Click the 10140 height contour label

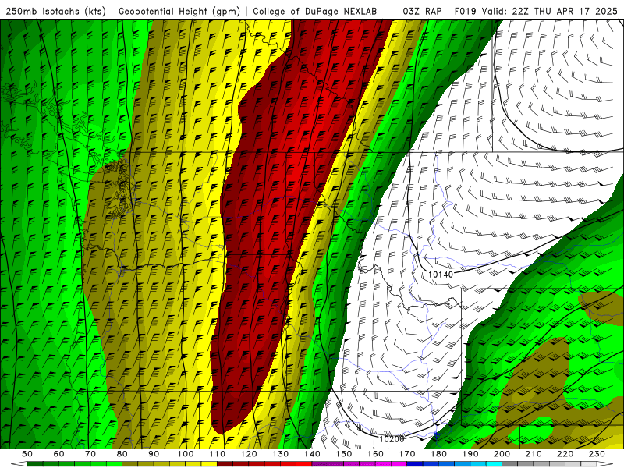(441, 275)
